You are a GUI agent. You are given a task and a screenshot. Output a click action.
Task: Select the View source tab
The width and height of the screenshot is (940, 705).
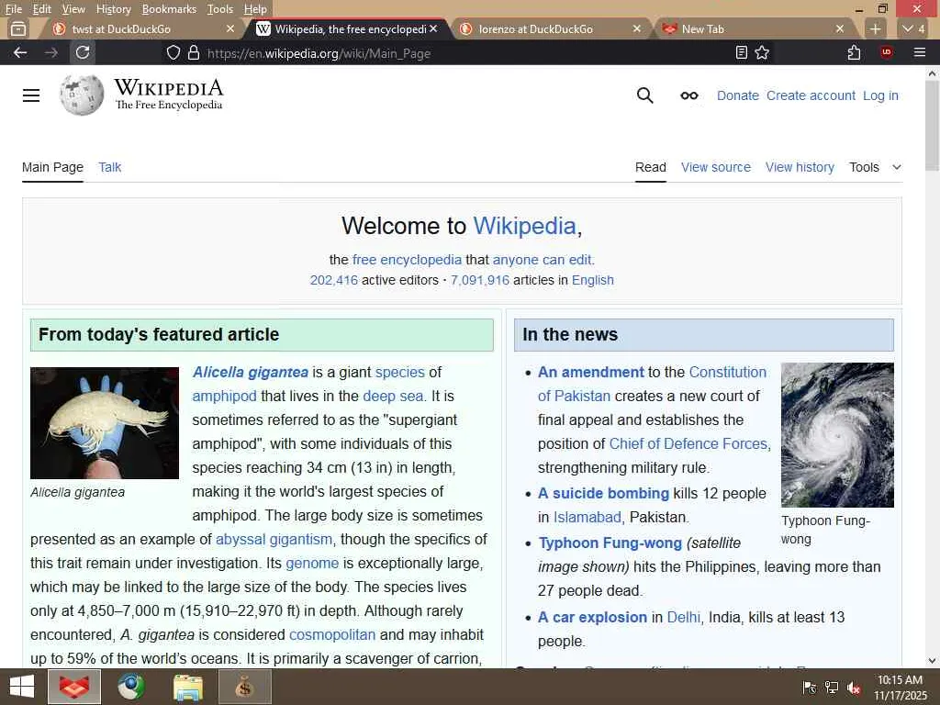pyautogui.click(x=716, y=167)
